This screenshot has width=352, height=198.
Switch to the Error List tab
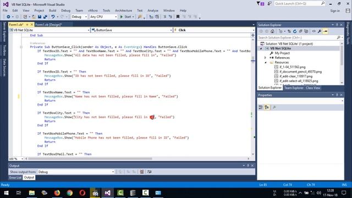coord(15,177)
